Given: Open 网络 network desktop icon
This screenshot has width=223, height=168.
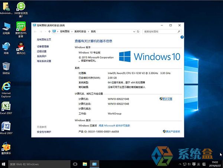Looking at the screenshot, I should tap(6, 48).
